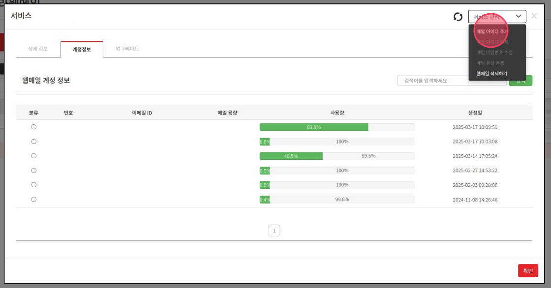Select radio for account created 2025-03-14 17:05:24

click(34, 156)
